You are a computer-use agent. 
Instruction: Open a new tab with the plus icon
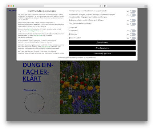click(x=146, y=7)
